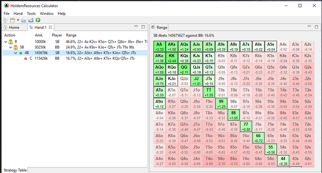This screenshot has width=322, height=173.
Task: Open the Window menu
Action: tap(46, 13)
